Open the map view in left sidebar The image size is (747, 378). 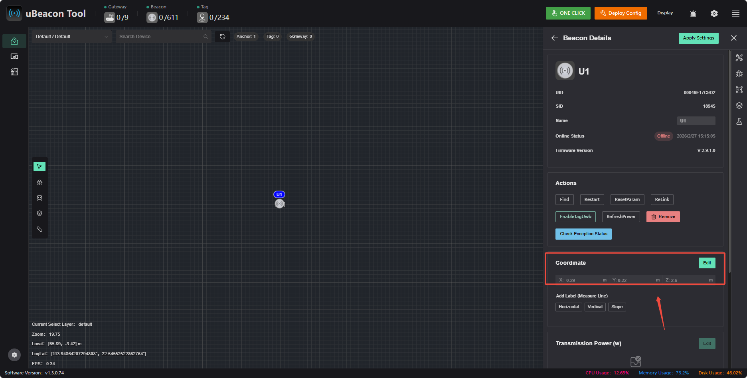click(14, 41)
